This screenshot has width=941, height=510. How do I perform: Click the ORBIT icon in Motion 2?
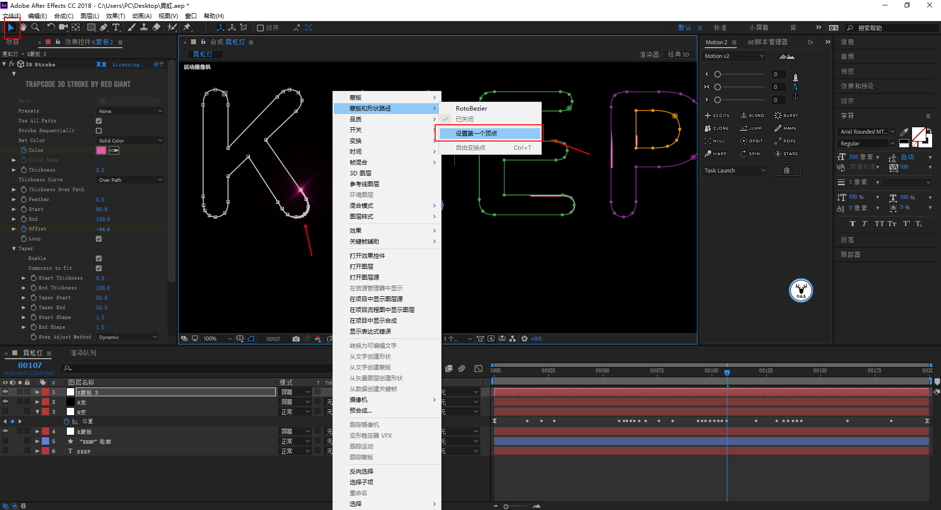coord(744,141)
